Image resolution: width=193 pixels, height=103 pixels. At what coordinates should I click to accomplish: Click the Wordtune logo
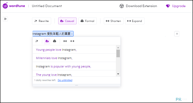(x=14, y=6)
